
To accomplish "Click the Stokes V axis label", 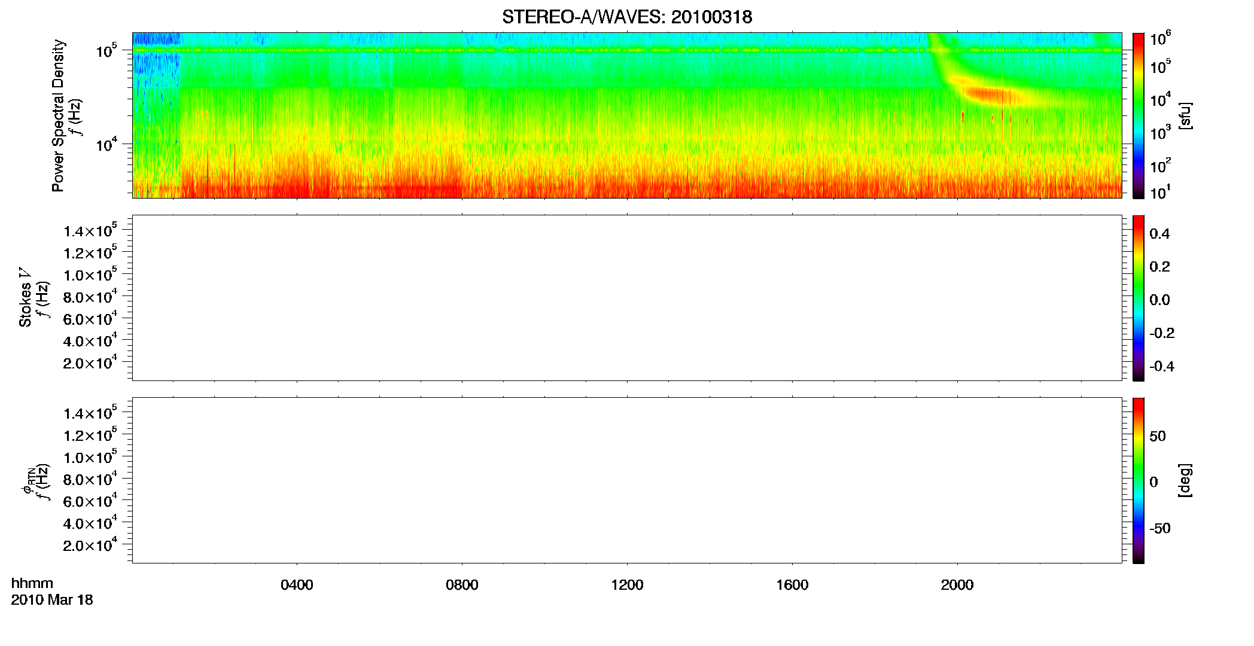I will point(25,298).
